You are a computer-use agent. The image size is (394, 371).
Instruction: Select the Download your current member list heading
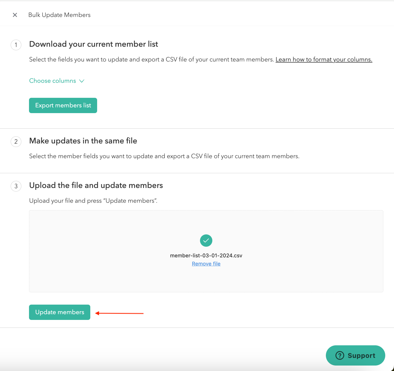point(94,44)
